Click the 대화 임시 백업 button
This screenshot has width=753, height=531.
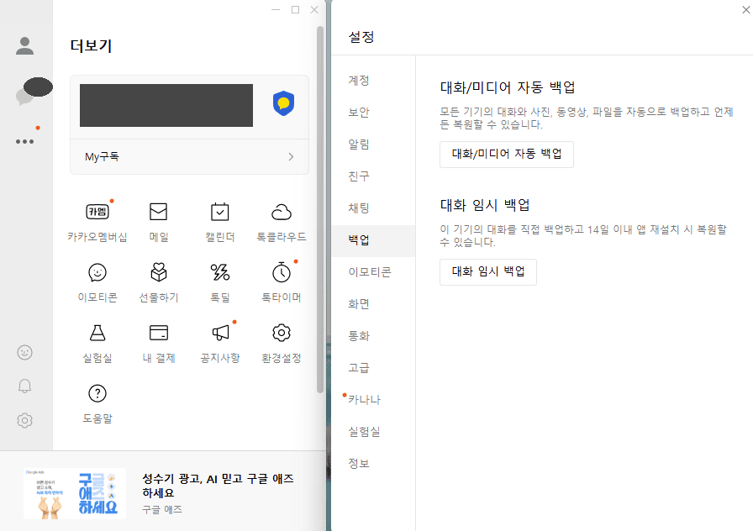488,271
